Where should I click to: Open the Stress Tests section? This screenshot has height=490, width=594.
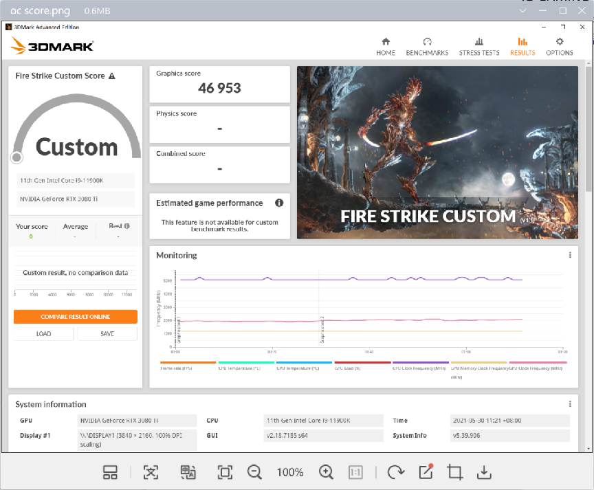click(478, 46)
